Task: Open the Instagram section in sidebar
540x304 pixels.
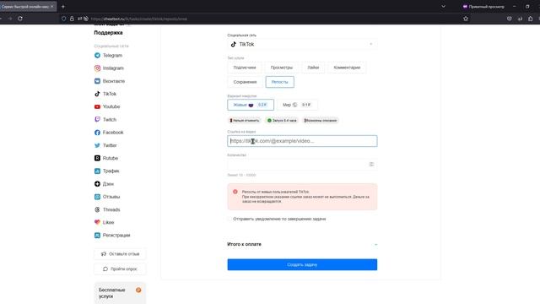Action: click(109, 68)
